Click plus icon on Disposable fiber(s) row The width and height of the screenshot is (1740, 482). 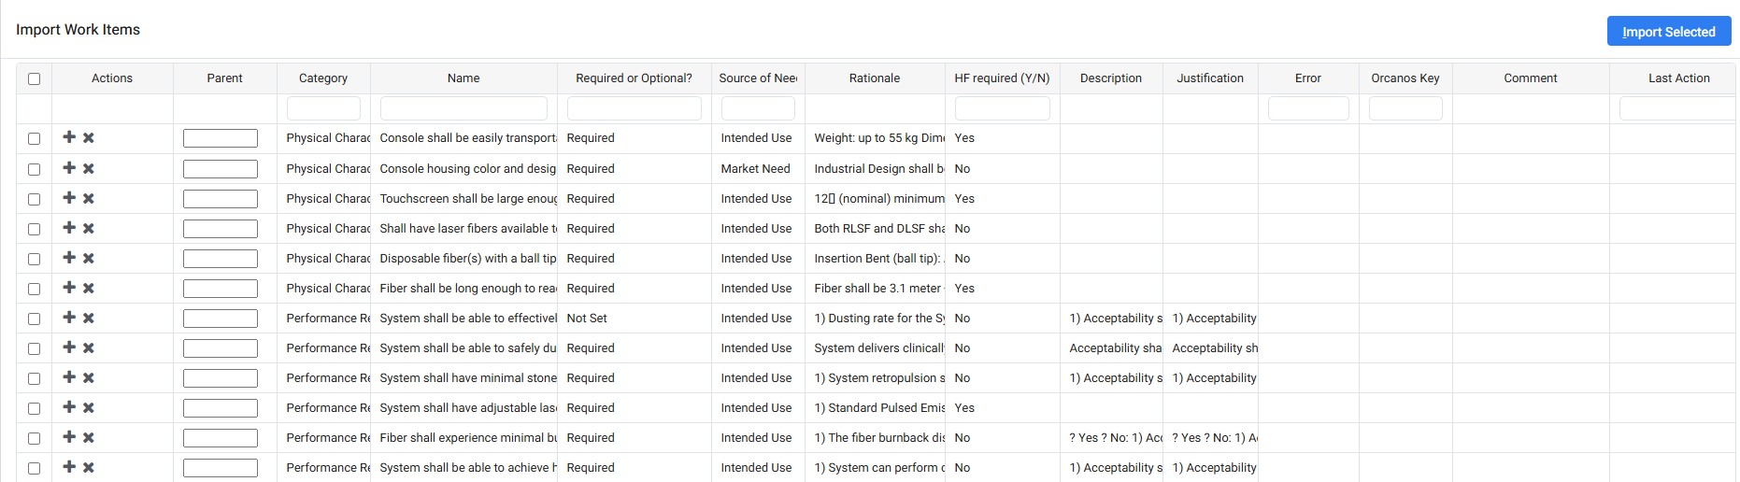click(x=69, y=258)
